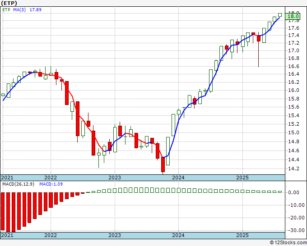This screenshot has width=307, height=246.
Task: Click the 2023 label on MACD panel axis
Action: point(115,235)
